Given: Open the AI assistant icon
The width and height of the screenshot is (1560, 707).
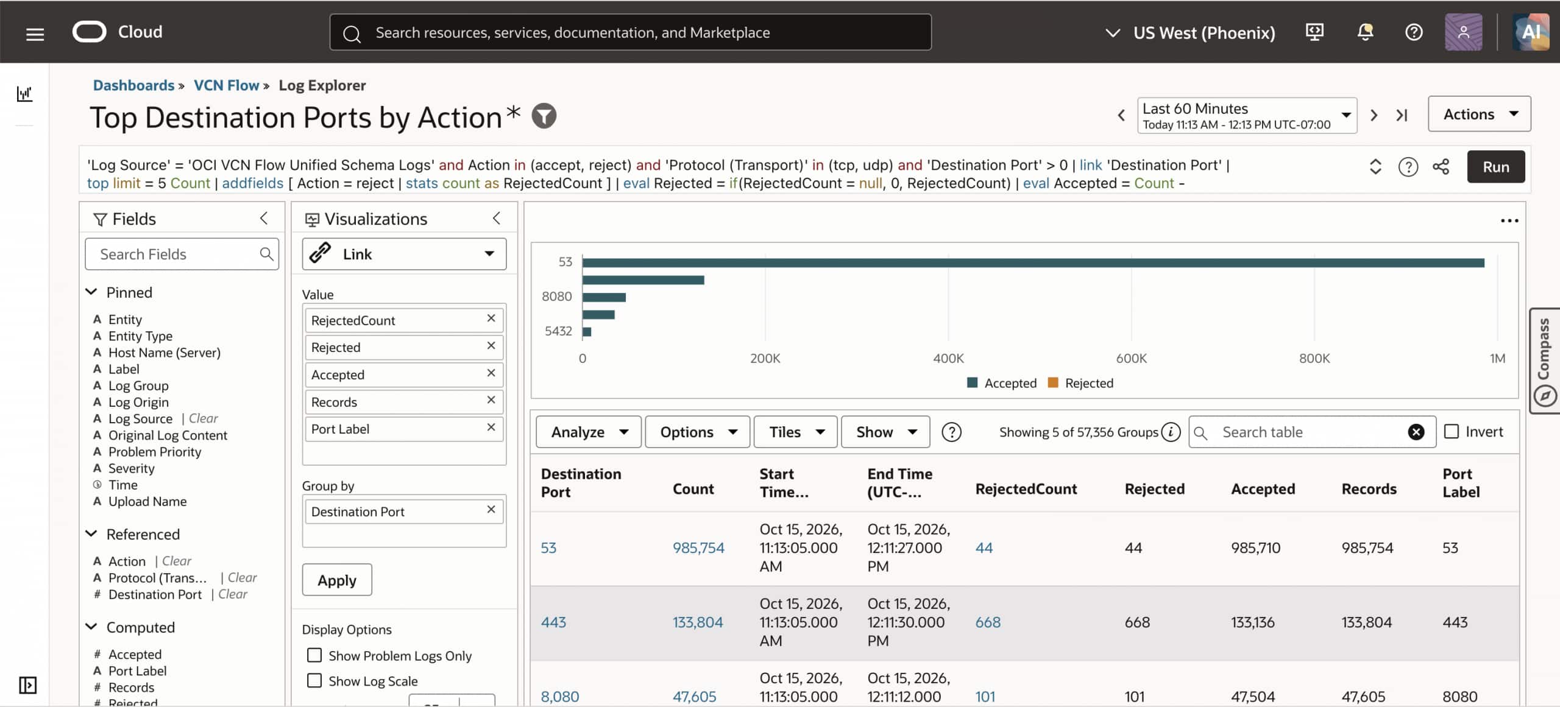Looking at the screenshot, I should point(1530,32).
